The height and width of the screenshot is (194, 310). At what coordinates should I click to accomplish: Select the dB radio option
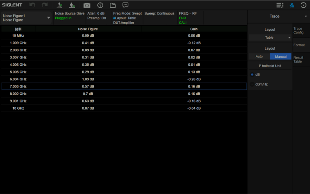(x=252, y=75)
